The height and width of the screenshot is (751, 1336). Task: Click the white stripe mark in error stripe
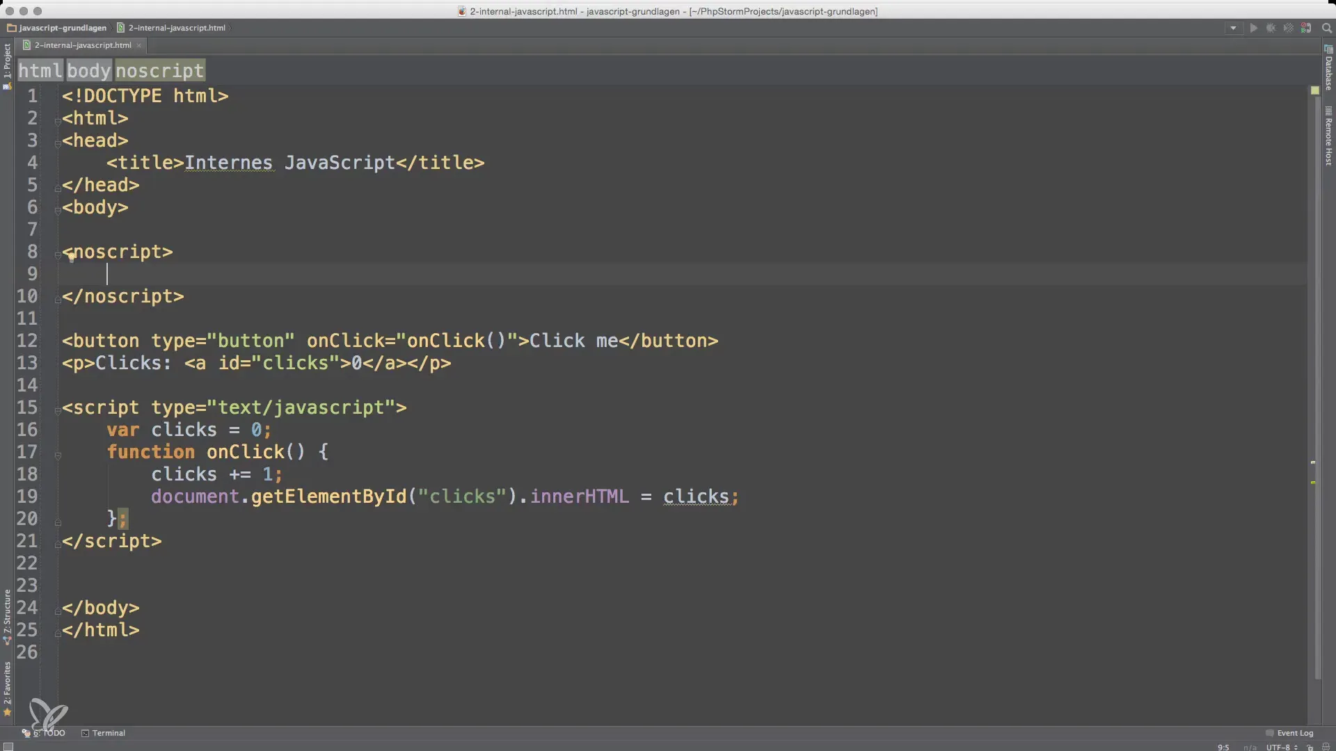[1313, 462]
